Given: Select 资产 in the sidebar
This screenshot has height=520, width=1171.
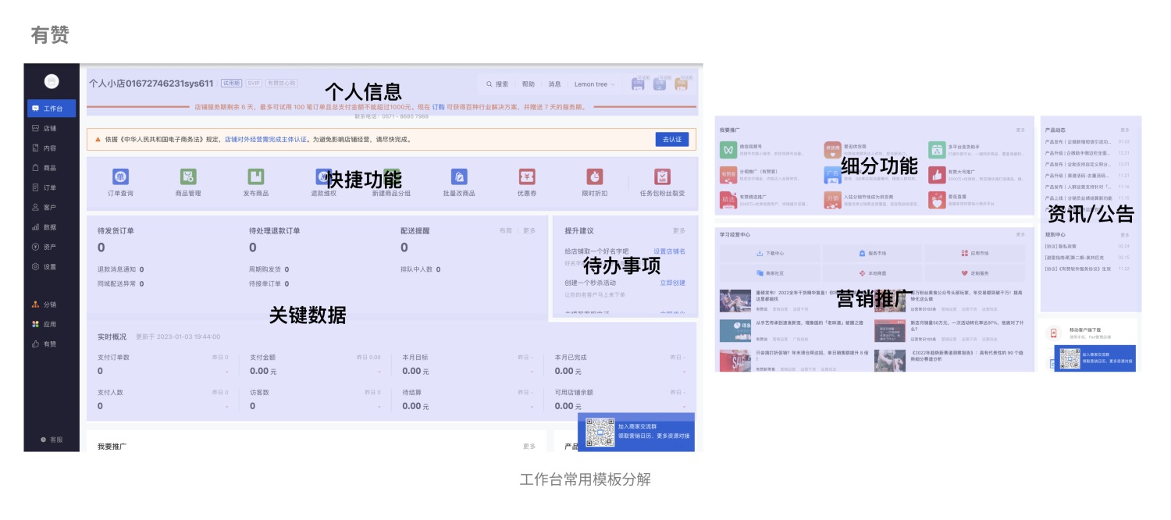Looking at the screenshot, I should click(x=44, y=247).
